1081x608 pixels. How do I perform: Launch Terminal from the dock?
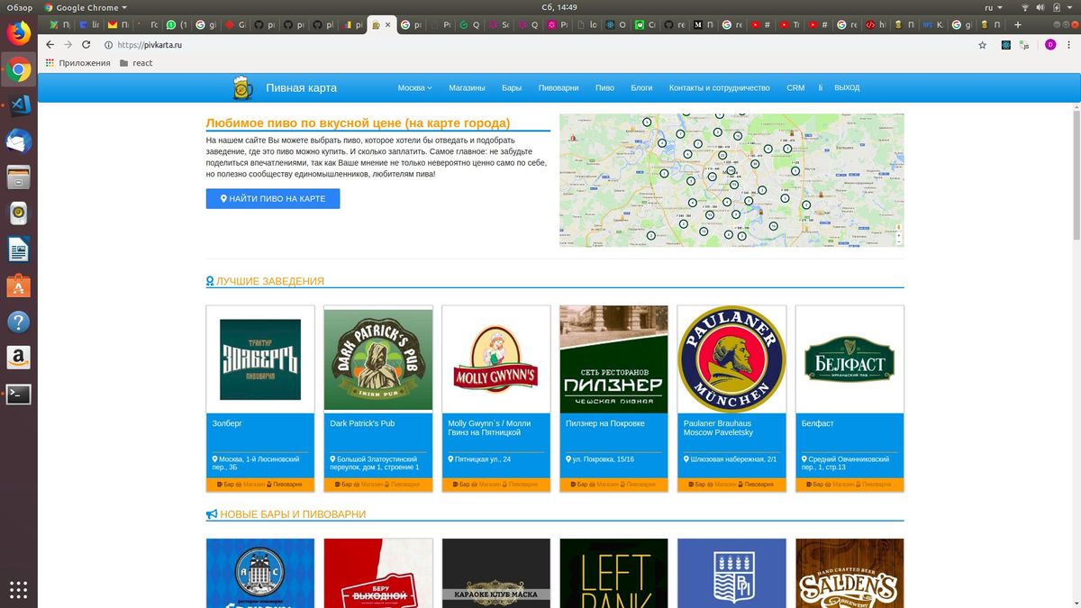coord(19,394)
